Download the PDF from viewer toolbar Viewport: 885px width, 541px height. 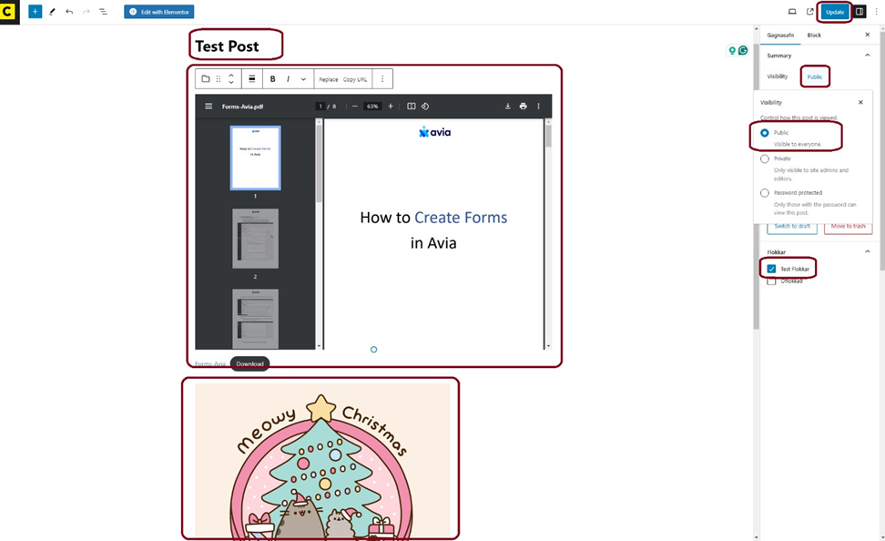507,107
